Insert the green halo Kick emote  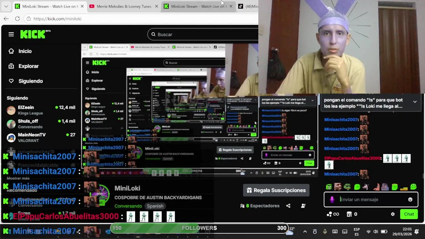(x=394, y=187)
